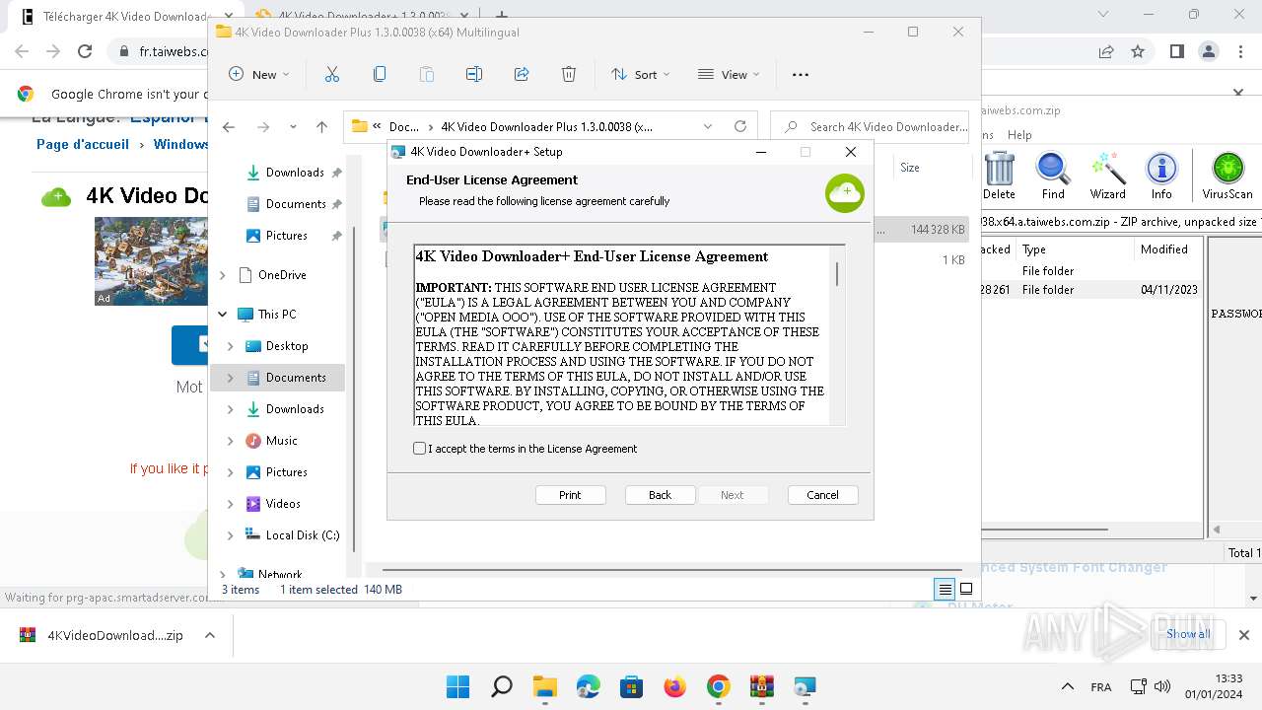Click the Delete icon in WinRAR toolbar
The width and height of the screenshot is (1262, 710).
pyautogui.click(x=999, y=176)
